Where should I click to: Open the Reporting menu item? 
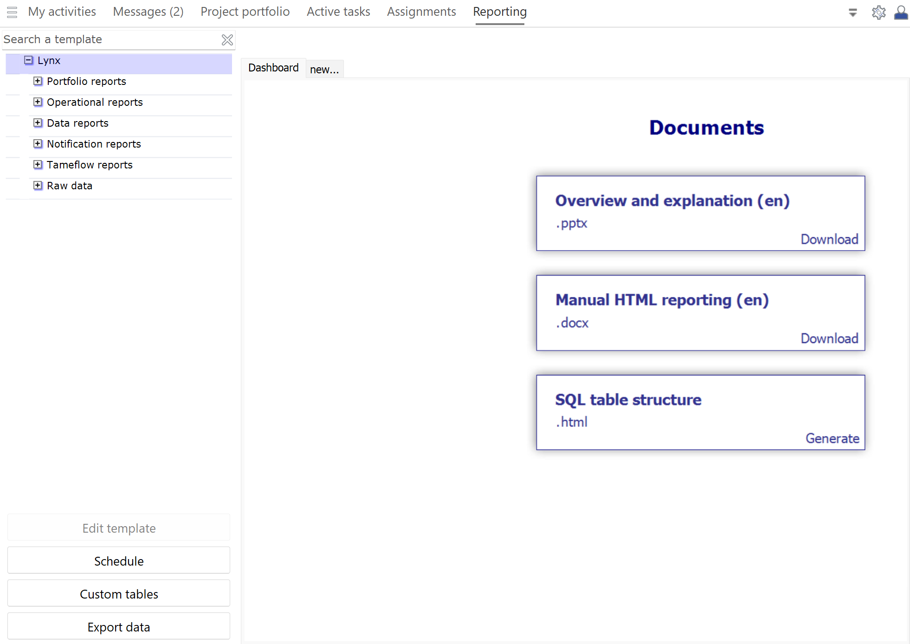click(x=499, y=11)
